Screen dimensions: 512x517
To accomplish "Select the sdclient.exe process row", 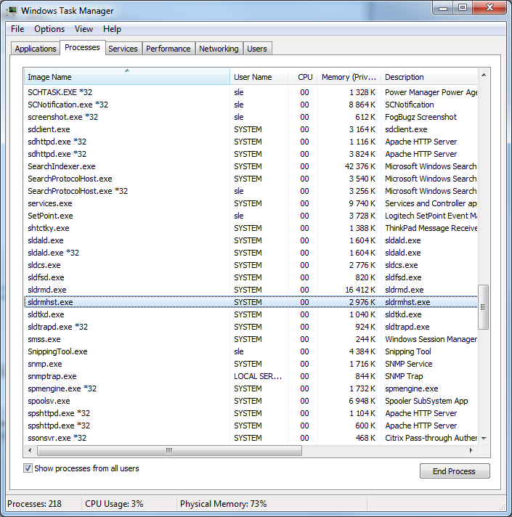I will tap(251, 129).
